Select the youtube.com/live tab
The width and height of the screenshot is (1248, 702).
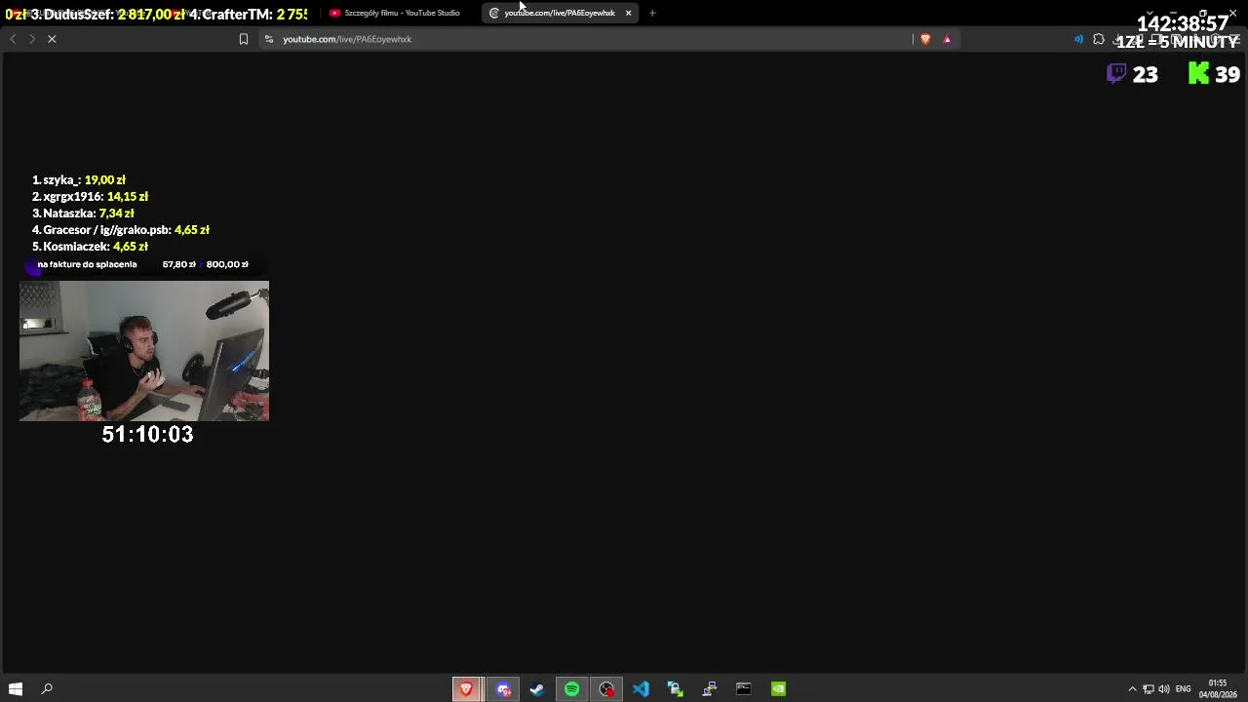click(559, 13)
